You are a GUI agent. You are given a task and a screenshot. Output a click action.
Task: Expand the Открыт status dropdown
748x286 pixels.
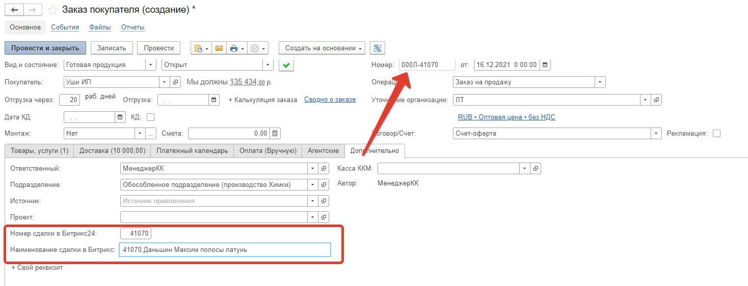pos(268,65)
